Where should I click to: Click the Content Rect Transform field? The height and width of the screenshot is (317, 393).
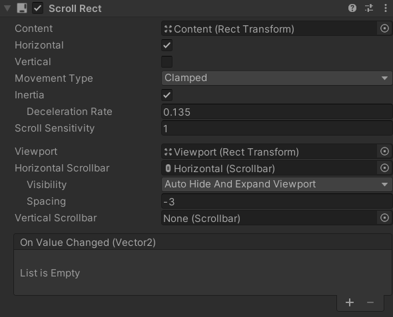pos(269,29)
